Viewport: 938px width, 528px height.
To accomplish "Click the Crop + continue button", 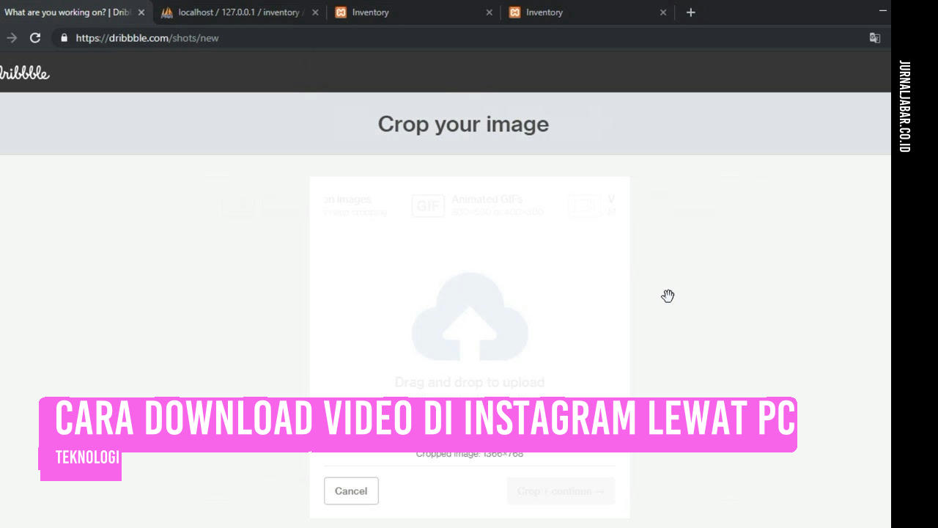I will [x=561, y=491].
